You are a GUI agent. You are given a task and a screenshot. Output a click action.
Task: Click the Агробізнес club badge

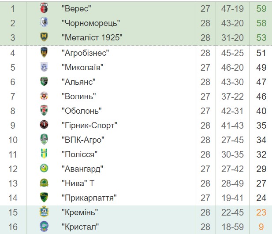click(x=44, y=53)
